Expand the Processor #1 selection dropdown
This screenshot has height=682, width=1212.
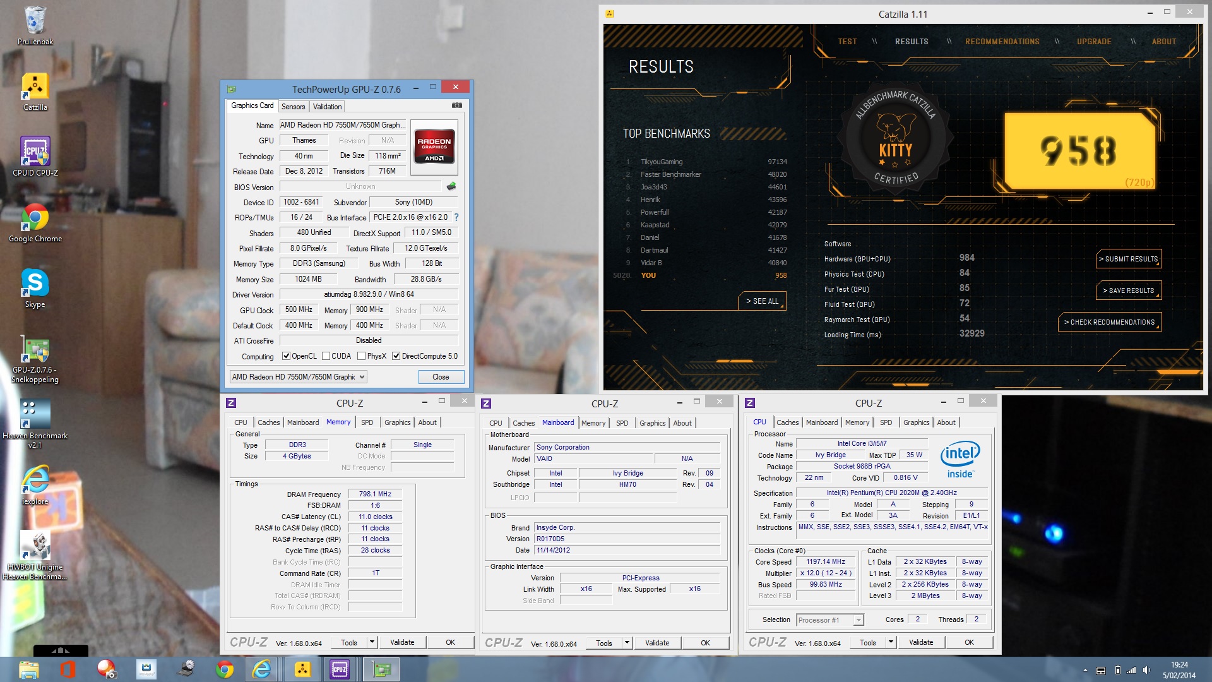[x=858, y=620]
